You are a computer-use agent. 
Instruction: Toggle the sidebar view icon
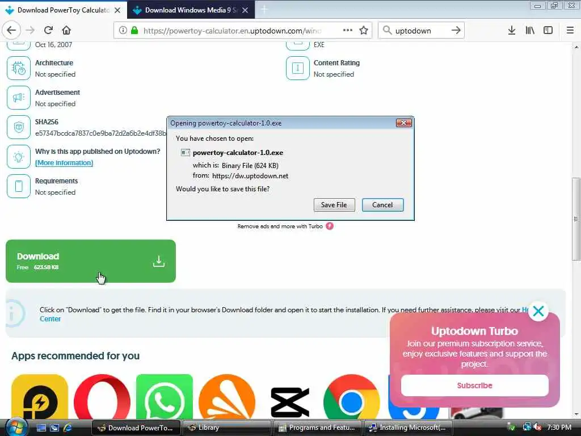[x=548, y=31]
